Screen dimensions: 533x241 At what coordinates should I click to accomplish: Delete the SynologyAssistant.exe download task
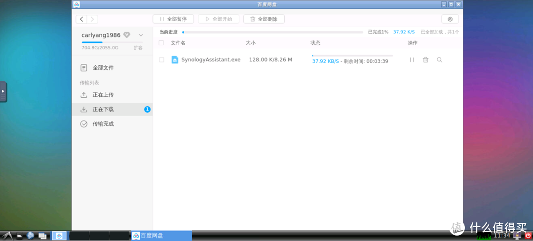425,60
